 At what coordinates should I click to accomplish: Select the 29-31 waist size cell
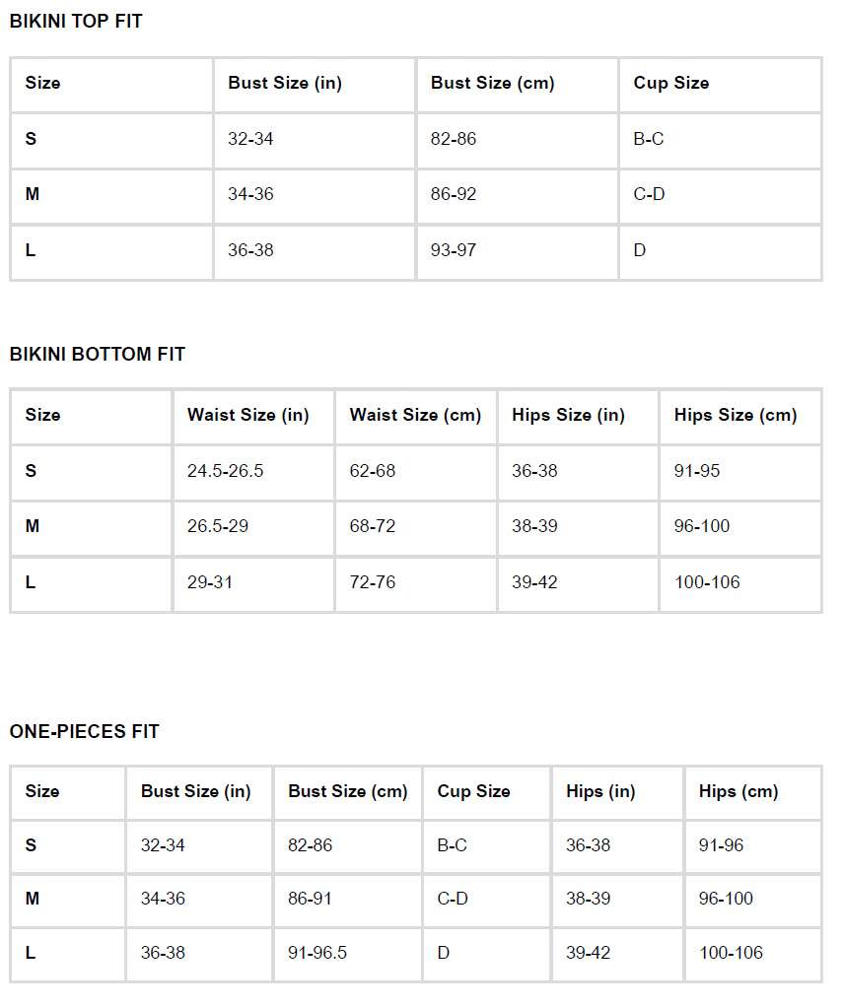pyautogui.click(x=210, y=582)
